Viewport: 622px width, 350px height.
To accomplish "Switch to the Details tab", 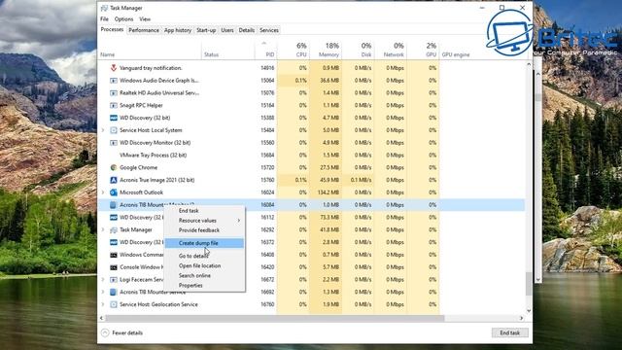I will pyautogui.click(x=246, y=30).
